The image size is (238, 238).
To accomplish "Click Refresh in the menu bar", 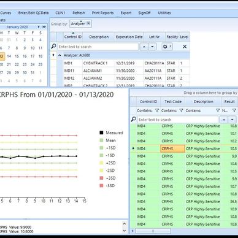I will [79, 13].
